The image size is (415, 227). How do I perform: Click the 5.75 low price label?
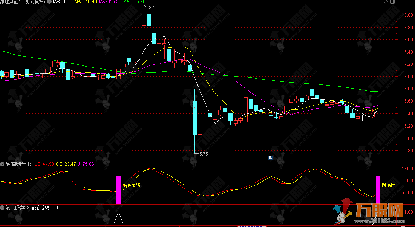point(203,154)
